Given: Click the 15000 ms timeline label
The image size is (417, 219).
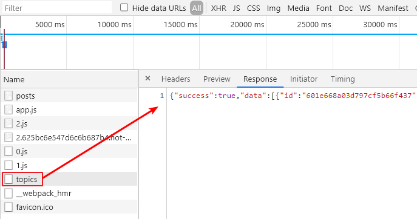Looking at the screenshot, I should [x=180, y=25].
